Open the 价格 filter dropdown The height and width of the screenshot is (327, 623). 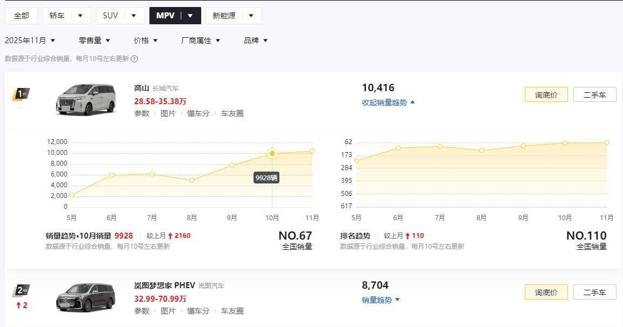pos(146,40)
